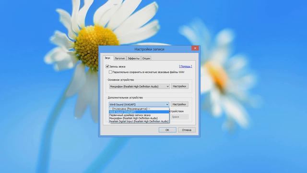The width and height of the screenshot is (307, 173).
Task: Enable parallel saving to uncompressed WAV files
Action: [x=110, y=72]
